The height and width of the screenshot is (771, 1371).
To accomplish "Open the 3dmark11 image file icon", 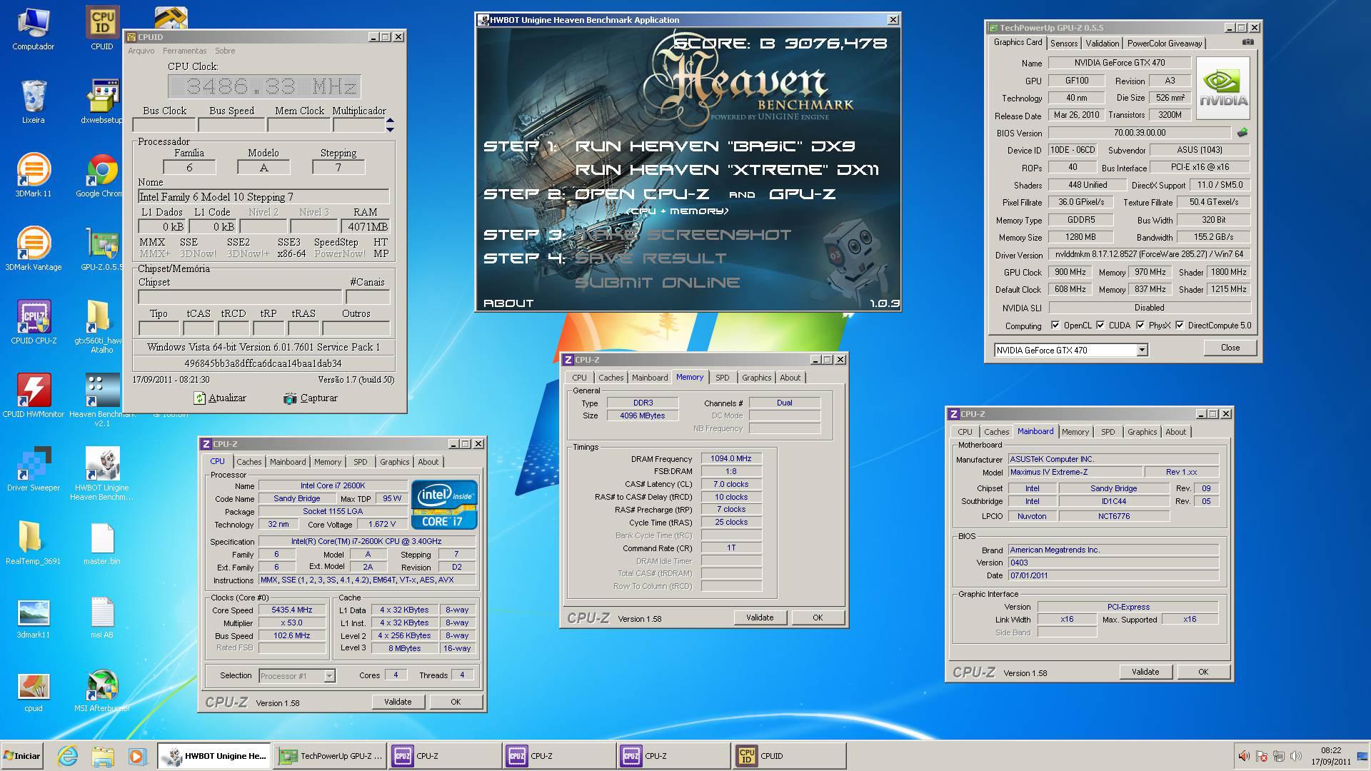I will (x=33, y=617).
